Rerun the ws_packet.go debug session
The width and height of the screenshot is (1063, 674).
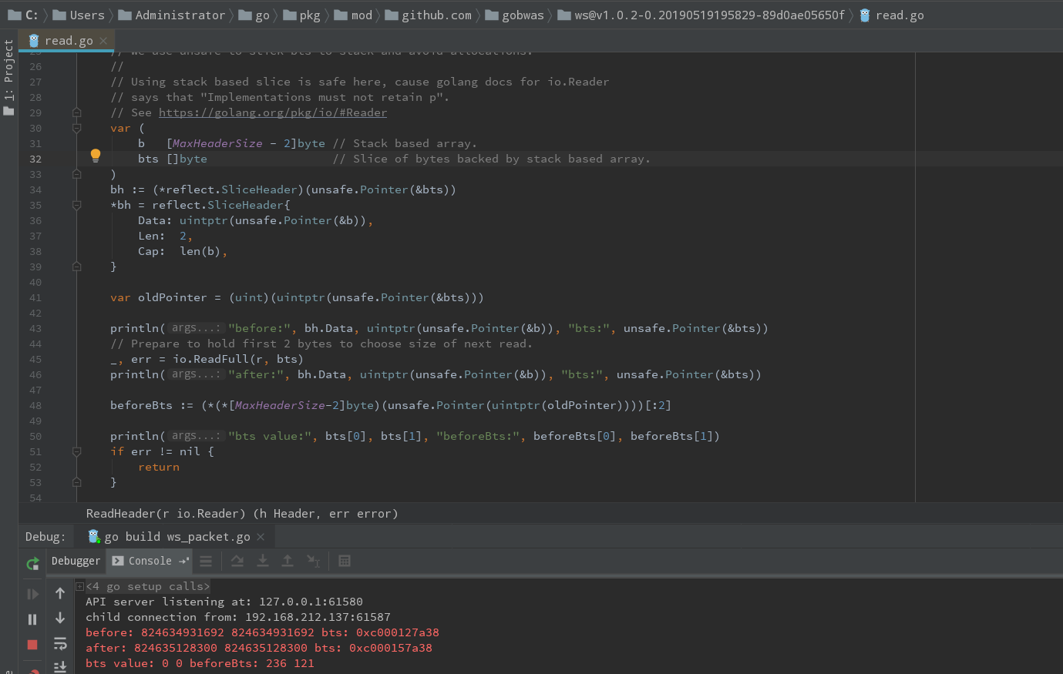[32, 563]
